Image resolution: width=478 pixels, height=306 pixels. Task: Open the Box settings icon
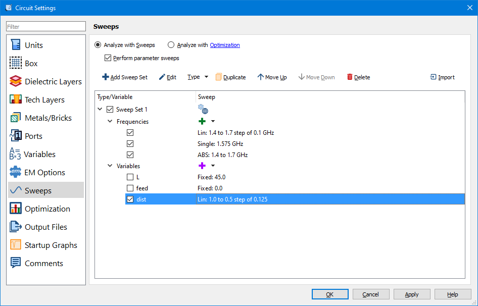click(16, 63)
